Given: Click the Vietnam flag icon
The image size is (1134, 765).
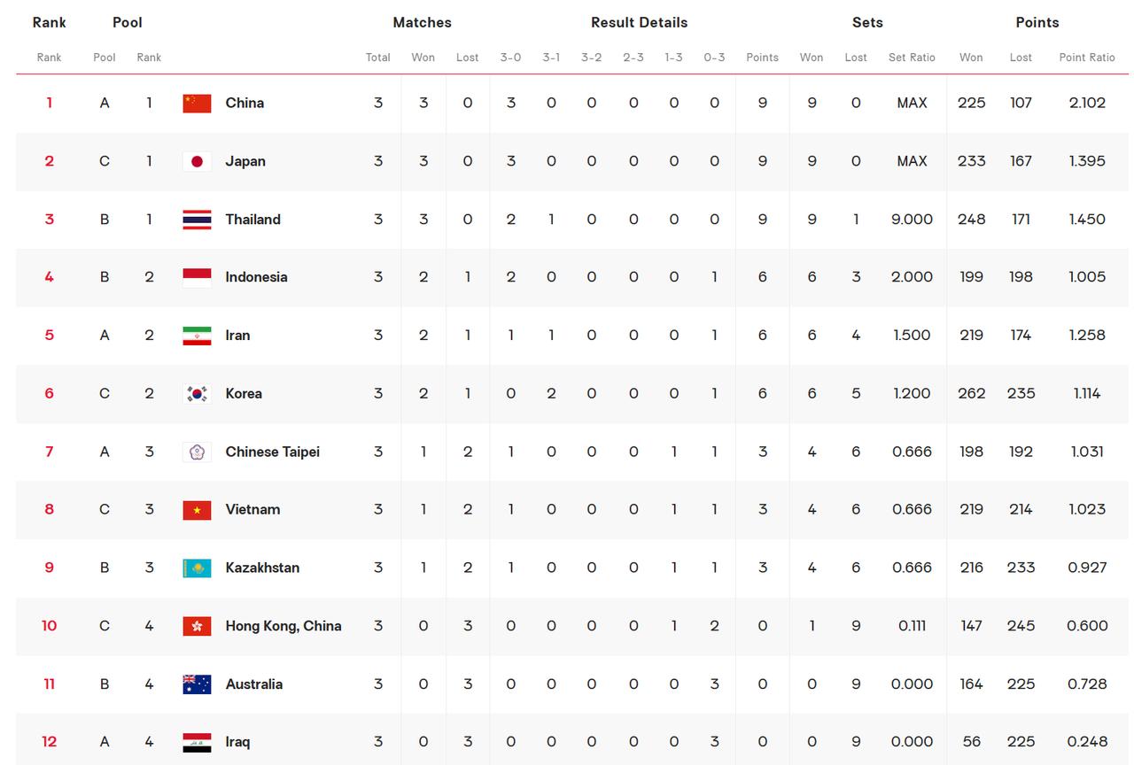Looking at the screenshot, I should [x=197, y=509].
